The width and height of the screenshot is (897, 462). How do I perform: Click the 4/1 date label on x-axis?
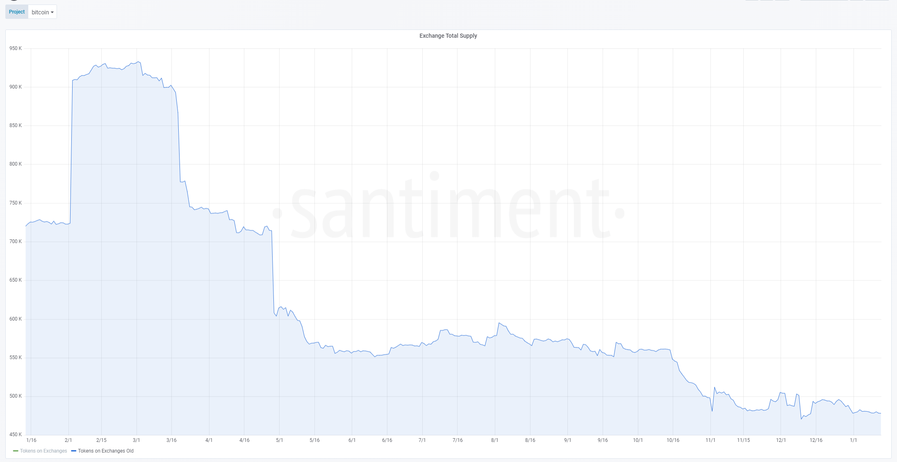[x=209, y=440]
